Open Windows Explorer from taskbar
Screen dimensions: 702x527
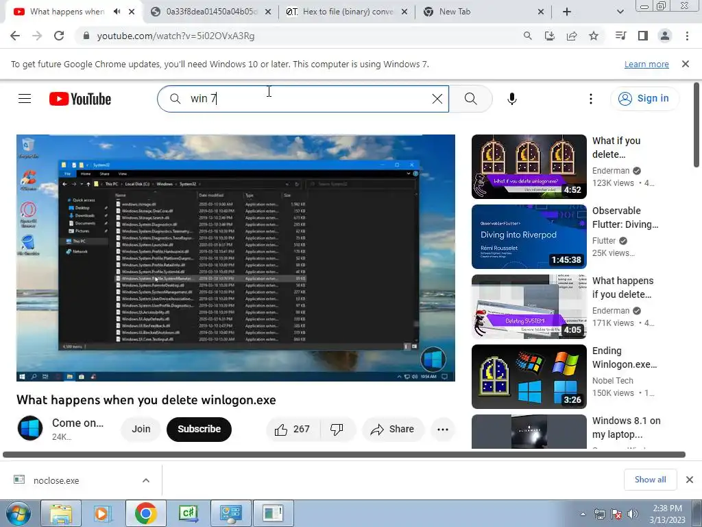tap(61, 513)
